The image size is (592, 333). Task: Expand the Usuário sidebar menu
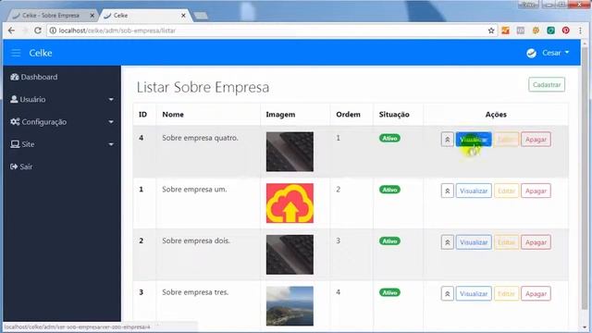point(62,99)
